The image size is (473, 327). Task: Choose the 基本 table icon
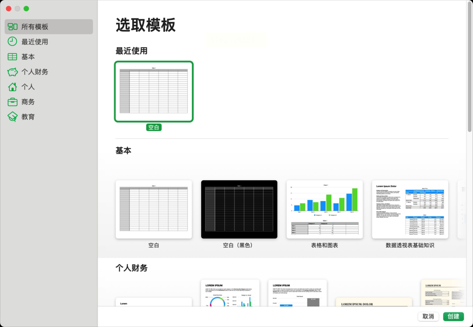[12, 57]
